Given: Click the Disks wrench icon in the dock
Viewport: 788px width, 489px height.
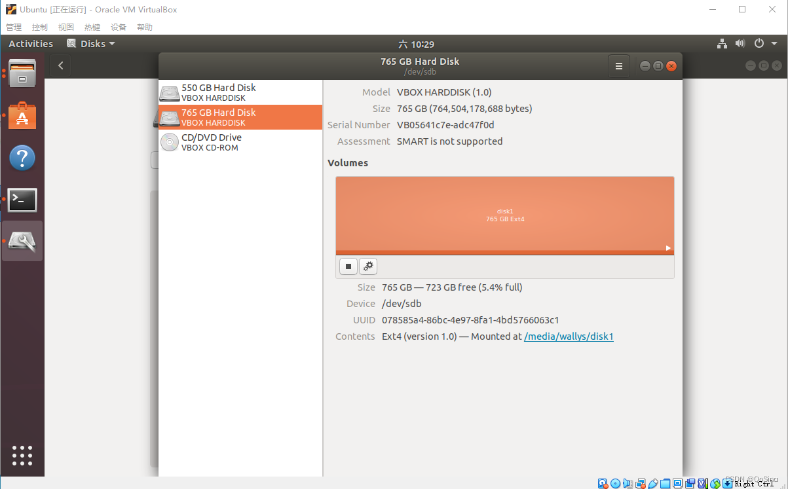Looking at the screenshot, I should point(22,242).
